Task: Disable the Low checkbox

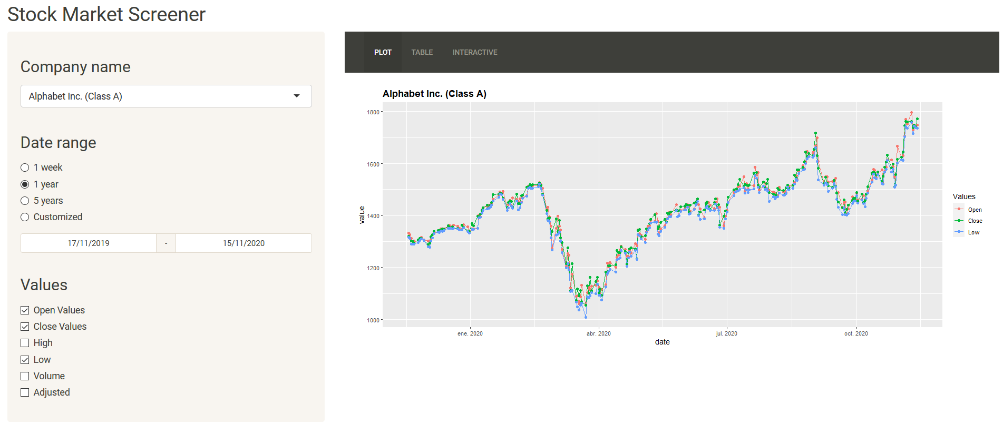Action: click(x=25, y=360)
